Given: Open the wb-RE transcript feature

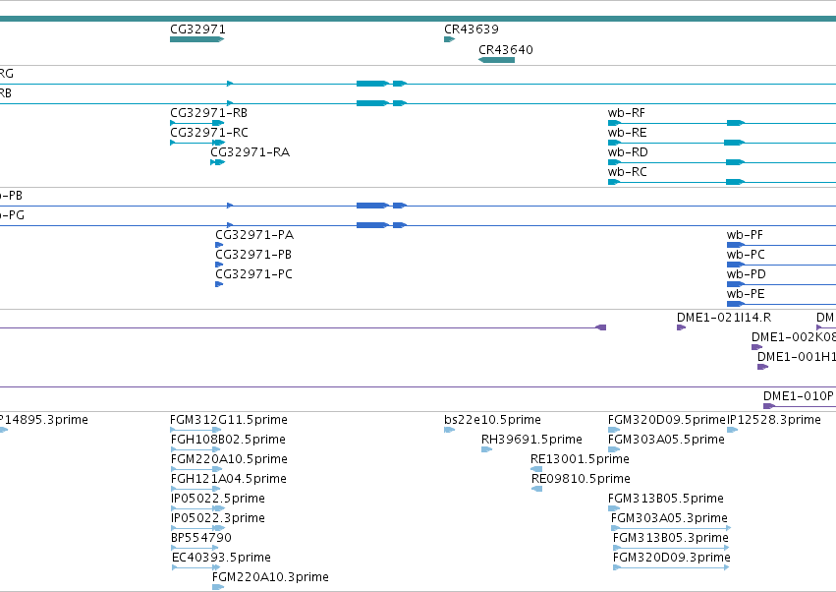Looking at the screenshot, I should [722, 143].
